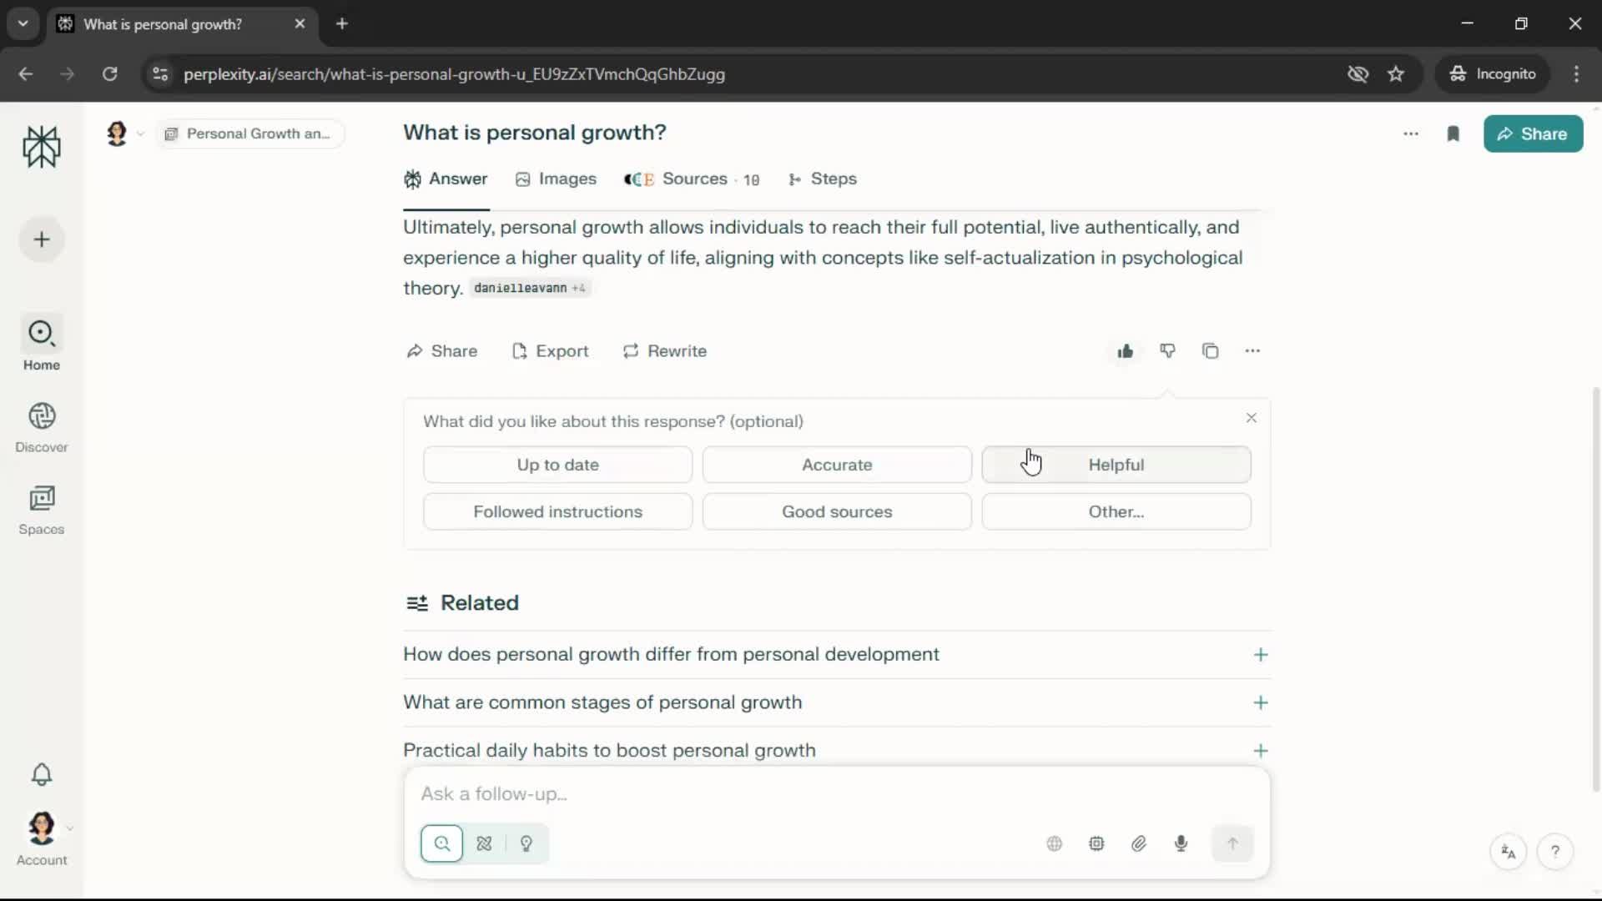Click the Export button
The width and height of the screenshot is (1602, 901).
[550, 351]
